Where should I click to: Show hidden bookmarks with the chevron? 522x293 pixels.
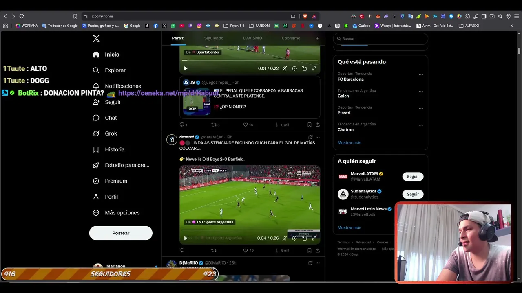click(x=512, y=26)
